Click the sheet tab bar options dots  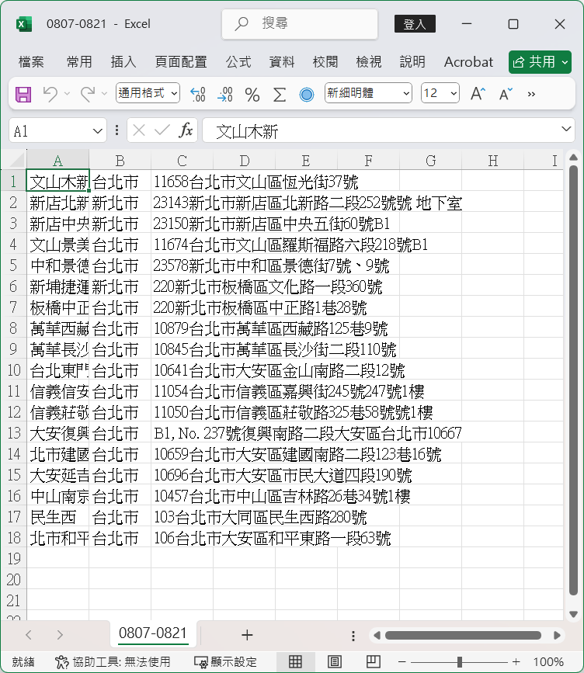point(353,636)
